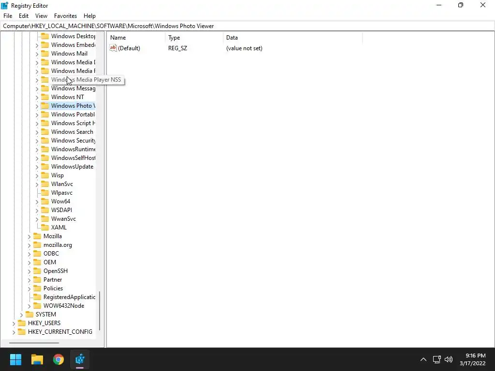Screen dimensions: 495x371
Task: Select the REG_SZ type cell
Action: [x=177, y=48]
